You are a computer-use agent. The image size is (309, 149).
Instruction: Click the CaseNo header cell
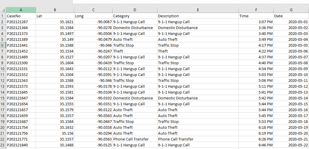21,16
